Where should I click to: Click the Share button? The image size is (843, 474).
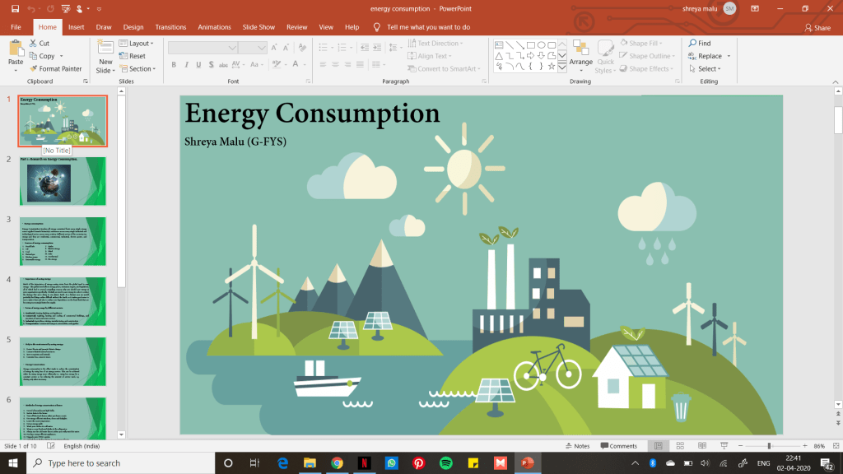coord(817,28)
